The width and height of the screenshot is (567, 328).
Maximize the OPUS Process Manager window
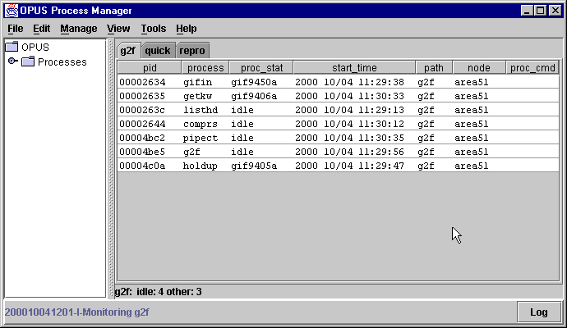[x=541, y=10]
